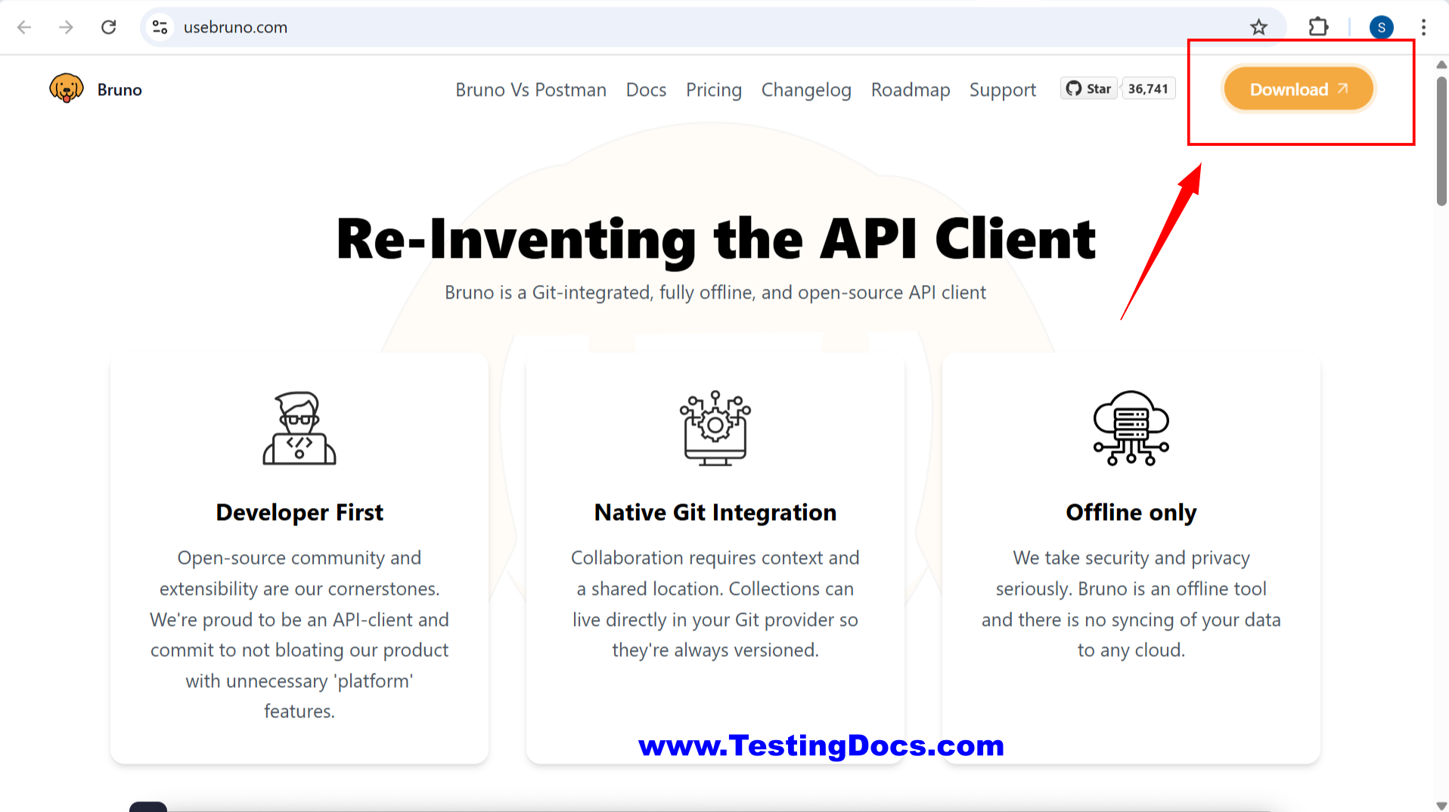Open the Docs nav link

pyautogui.click(x=646, y=89)
